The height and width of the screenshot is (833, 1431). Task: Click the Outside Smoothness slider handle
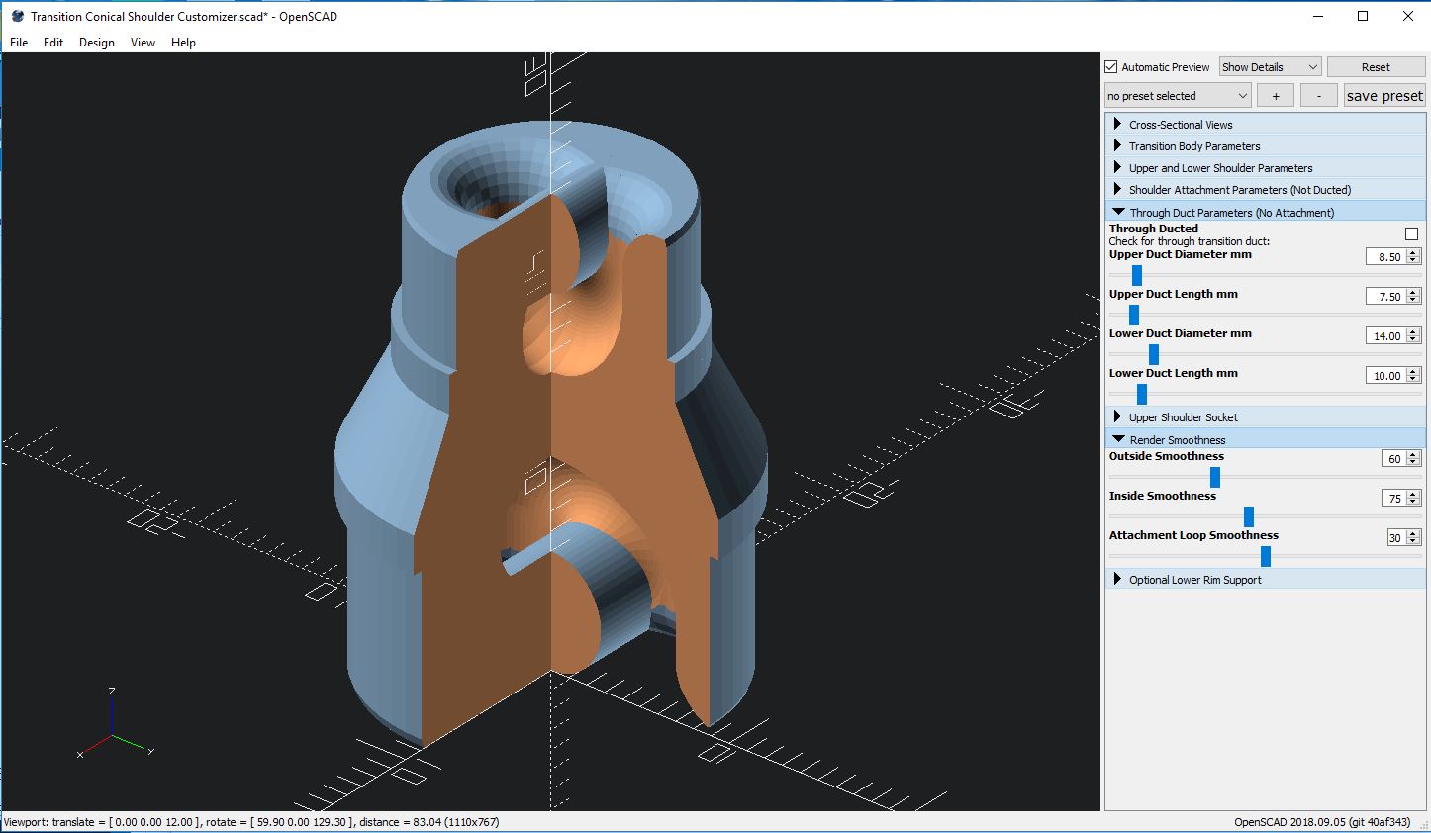[1215, 477]
